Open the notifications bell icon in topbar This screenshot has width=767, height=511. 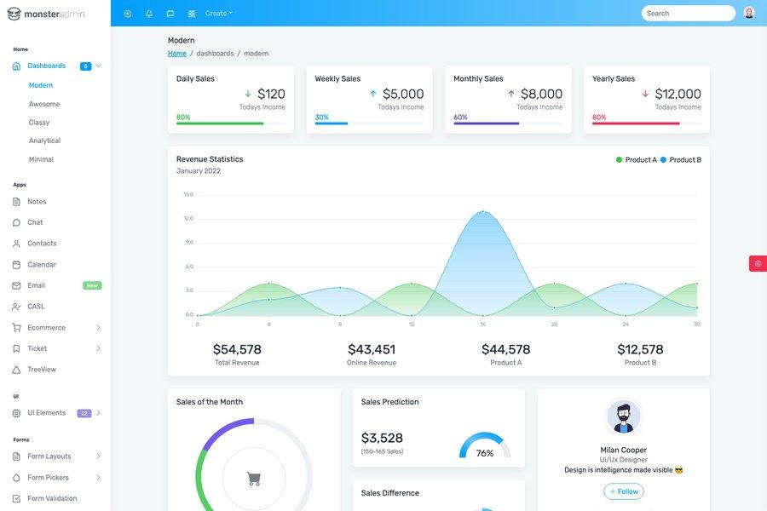pos(147,12)
